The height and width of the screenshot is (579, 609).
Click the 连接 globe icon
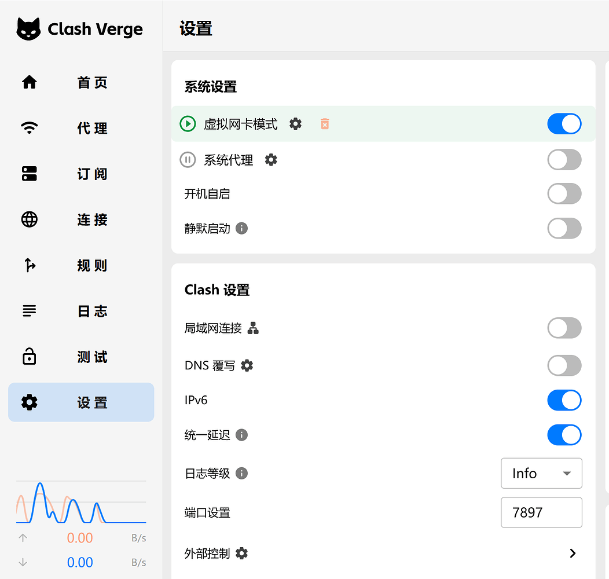[x=30, y=219]
